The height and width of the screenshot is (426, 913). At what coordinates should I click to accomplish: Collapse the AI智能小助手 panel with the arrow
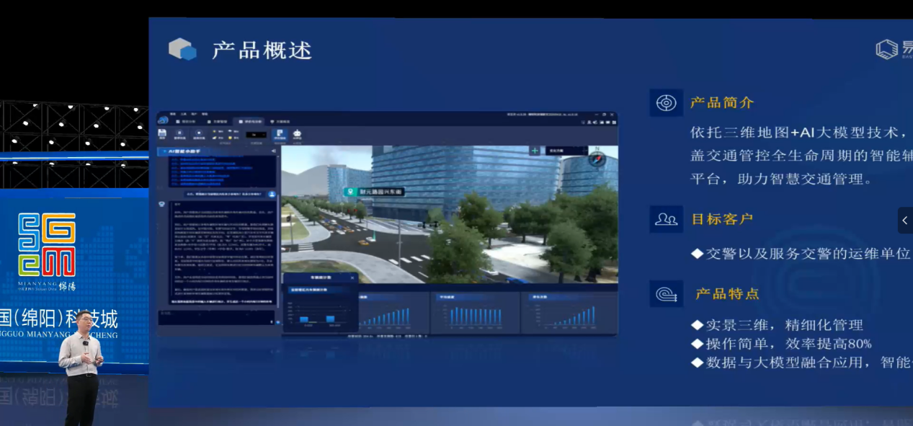273,151
